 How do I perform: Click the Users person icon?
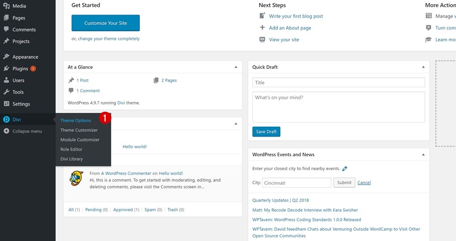click(6, 80)
